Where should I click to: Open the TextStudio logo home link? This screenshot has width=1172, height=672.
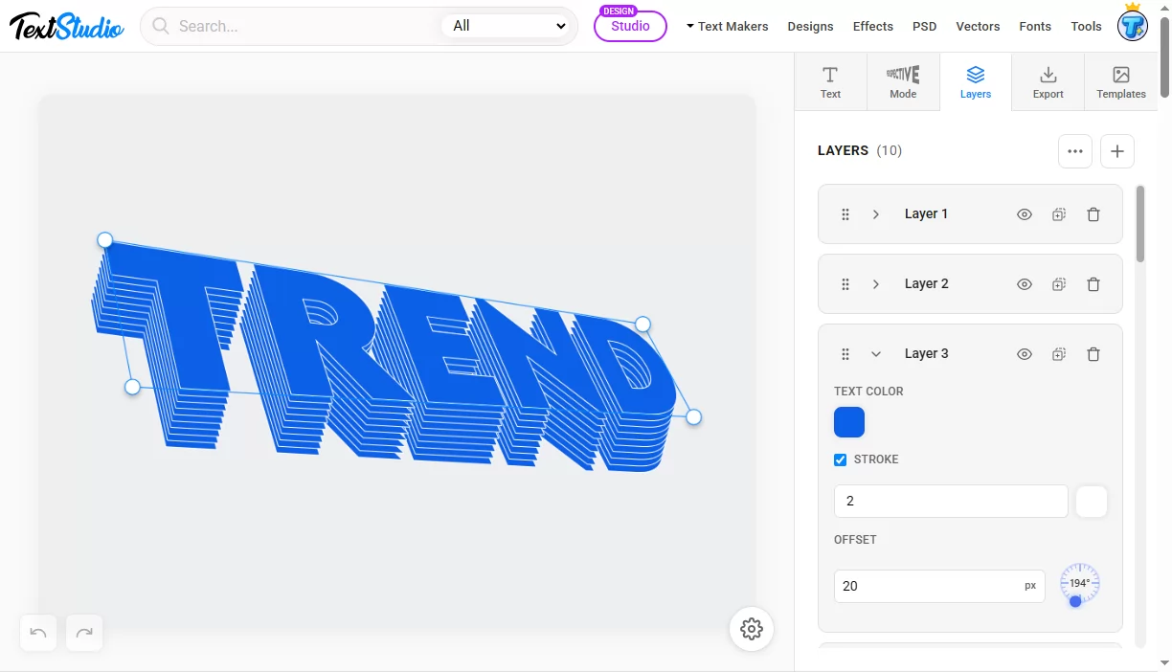[67, 26]
